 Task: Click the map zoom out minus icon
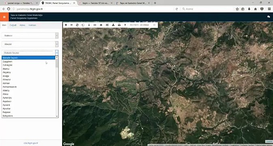tap(71, 25)
